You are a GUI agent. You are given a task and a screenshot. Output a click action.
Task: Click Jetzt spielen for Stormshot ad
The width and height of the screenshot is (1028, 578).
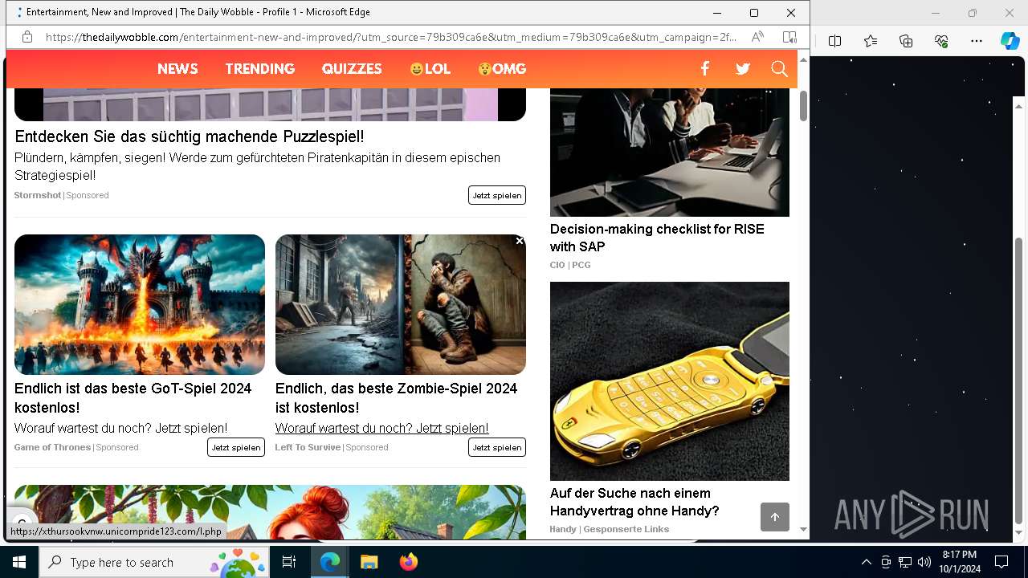point(497,195)
